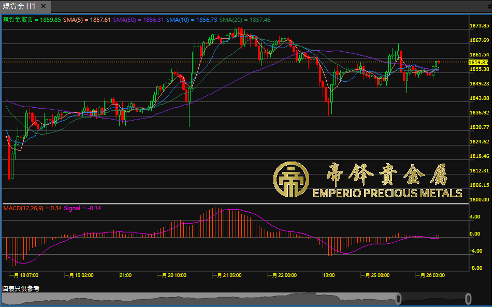This screenshot has width=495, height=307.
Task: Click the SMA(20) = 1857.46 indicator label
Action: pos(245,20)
